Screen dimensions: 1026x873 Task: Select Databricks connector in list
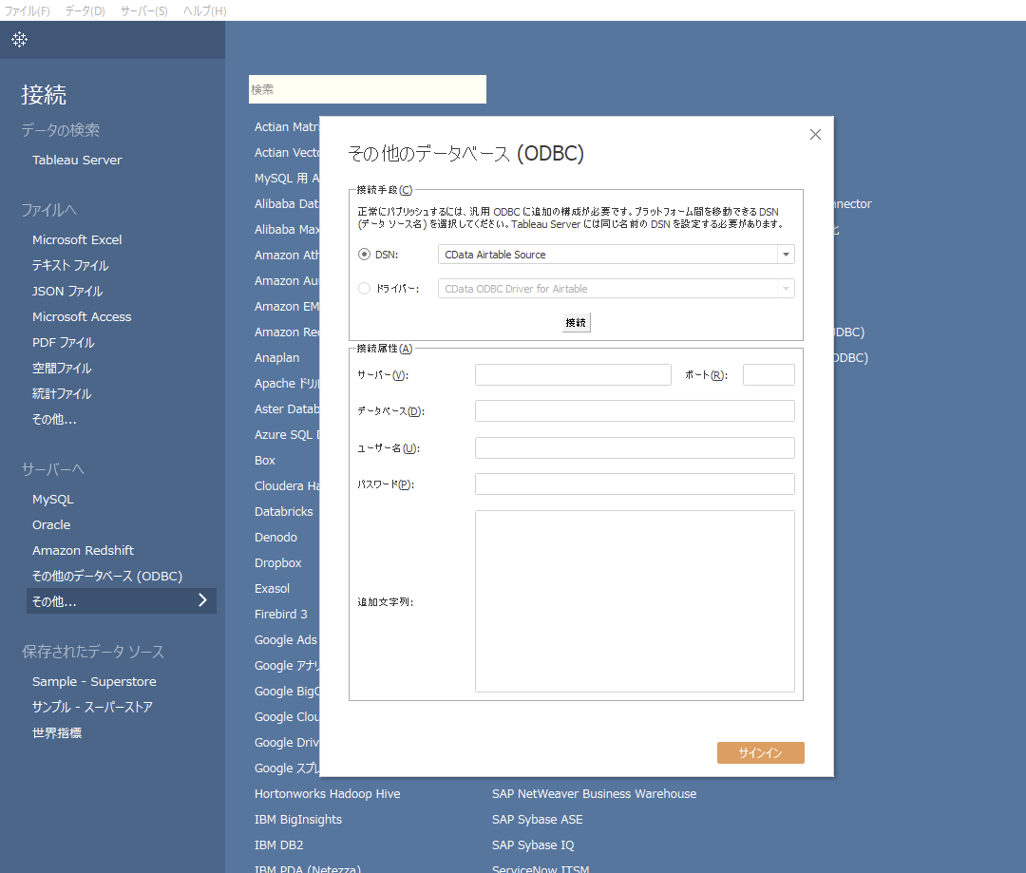pyautogui.click(x=283, y=512)
